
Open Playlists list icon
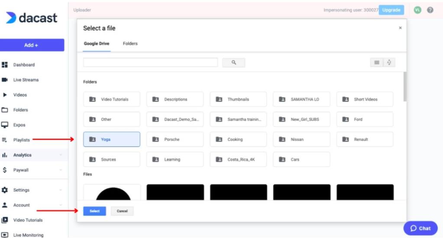coord(4,140)
